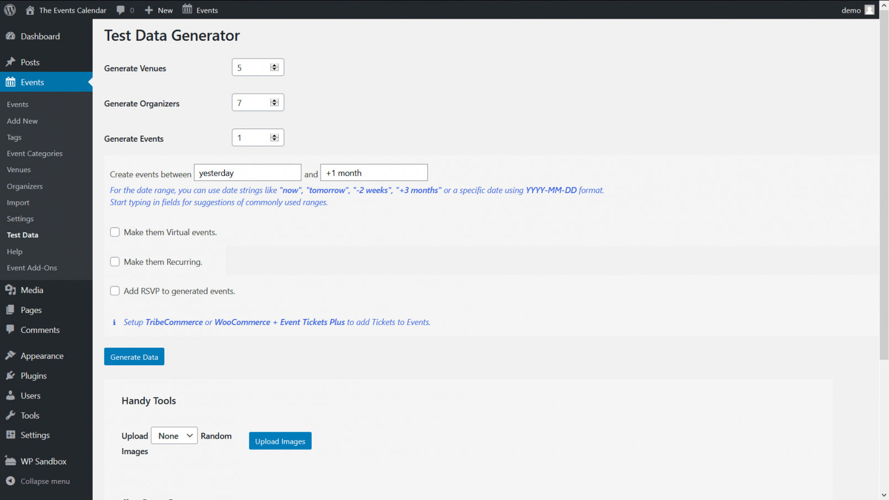This screenshot has height=500, width=889.
Task: Enable Make them Virtual events
Action: click(x=115, y=232)
